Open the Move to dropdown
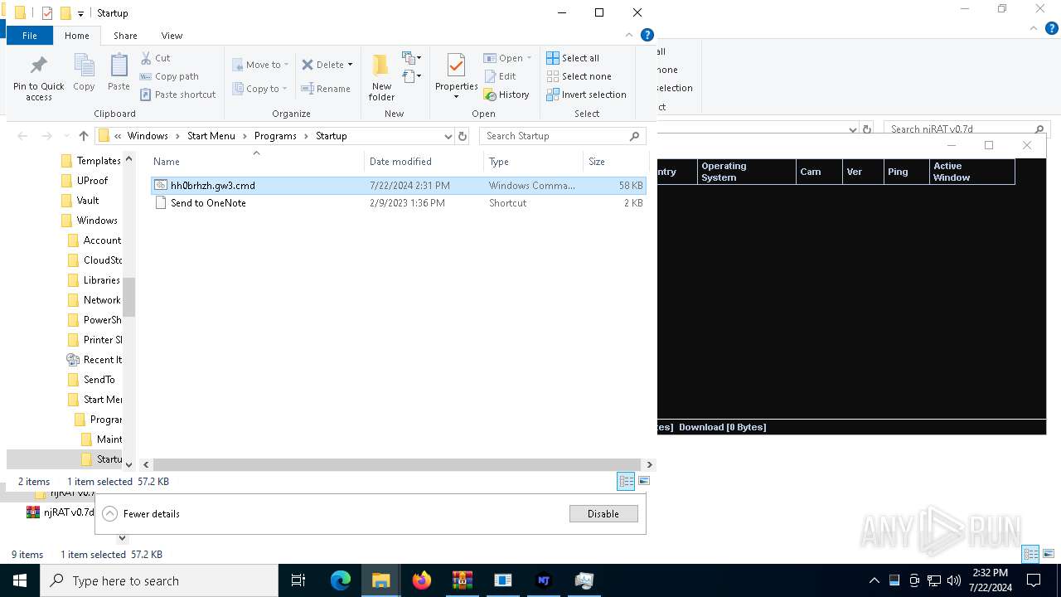Viewport: 1061px width, 597px height. (x=260, y=65)
